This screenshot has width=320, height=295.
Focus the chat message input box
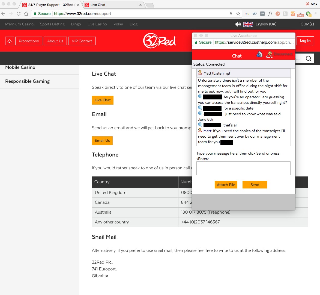243,168
